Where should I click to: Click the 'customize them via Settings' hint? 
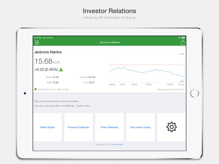pos(62,106)
